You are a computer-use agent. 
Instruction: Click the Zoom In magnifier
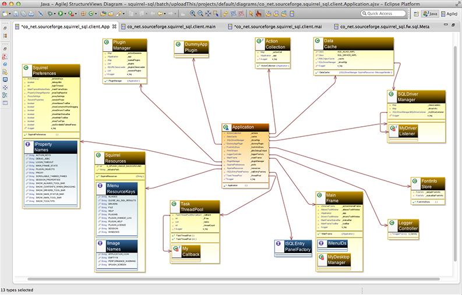point(192,13)
